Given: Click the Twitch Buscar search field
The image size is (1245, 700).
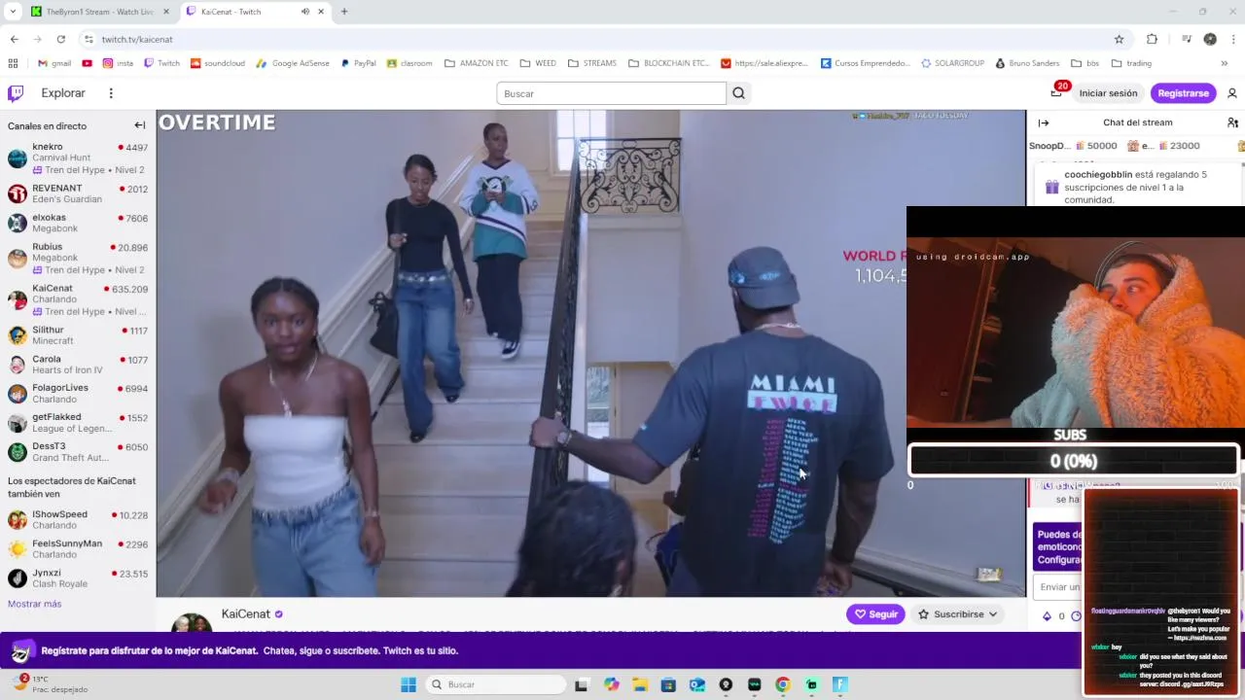Looking at the screenshot, I should coord(611,93).
